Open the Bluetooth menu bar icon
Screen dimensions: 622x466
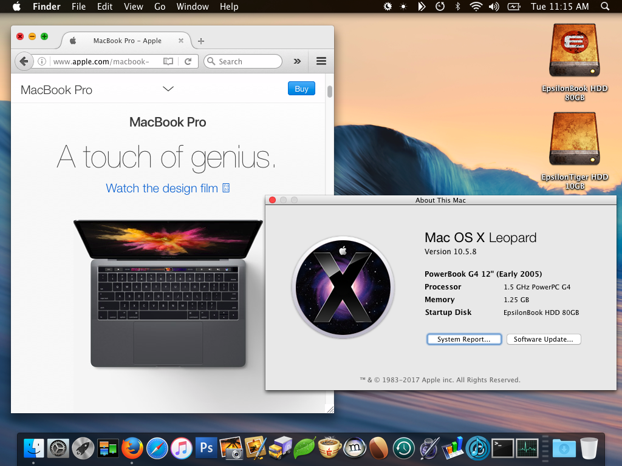[457, 6]
